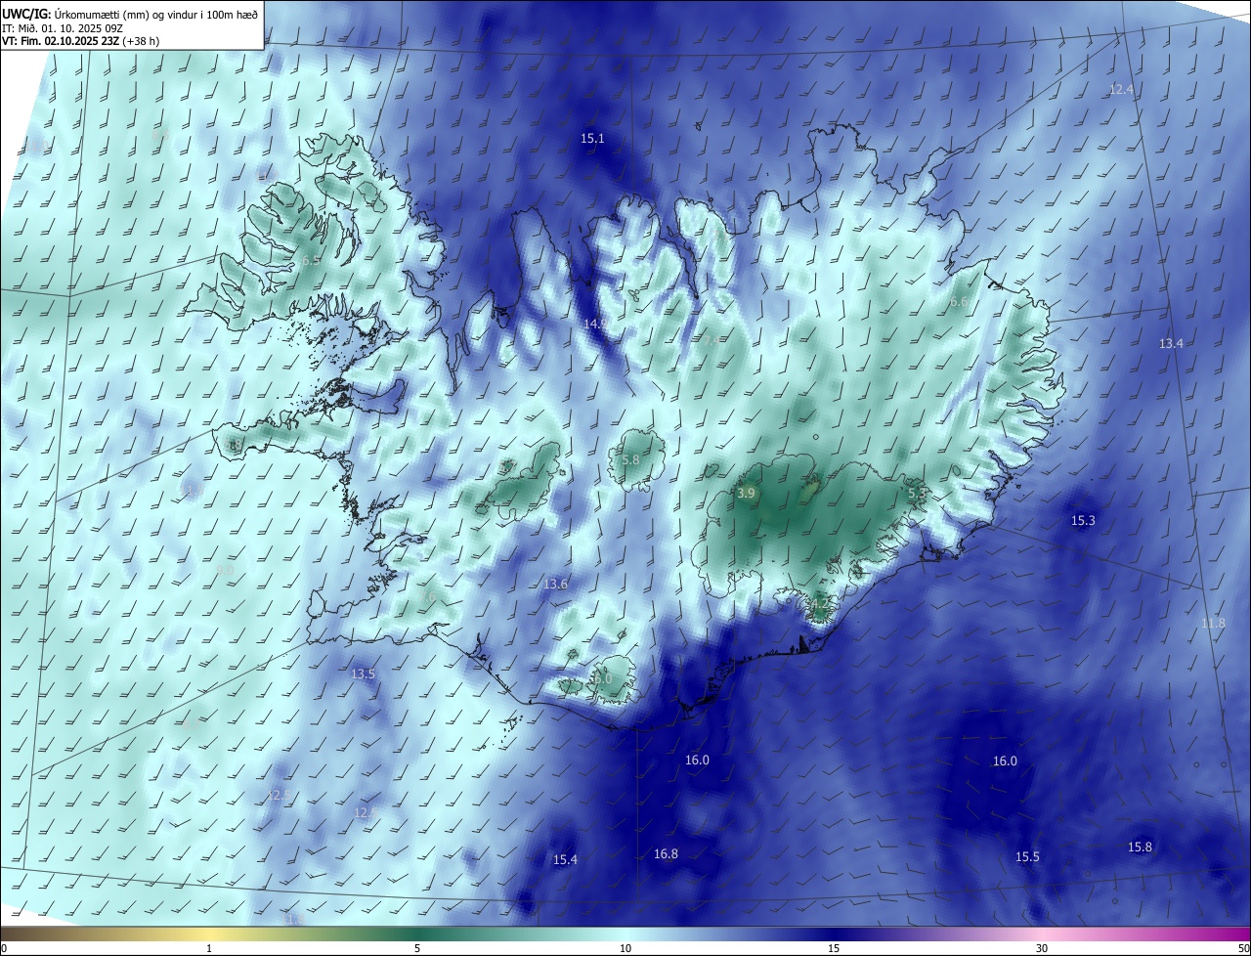
Task: Click the 13.5 value label
Action: 363,674
